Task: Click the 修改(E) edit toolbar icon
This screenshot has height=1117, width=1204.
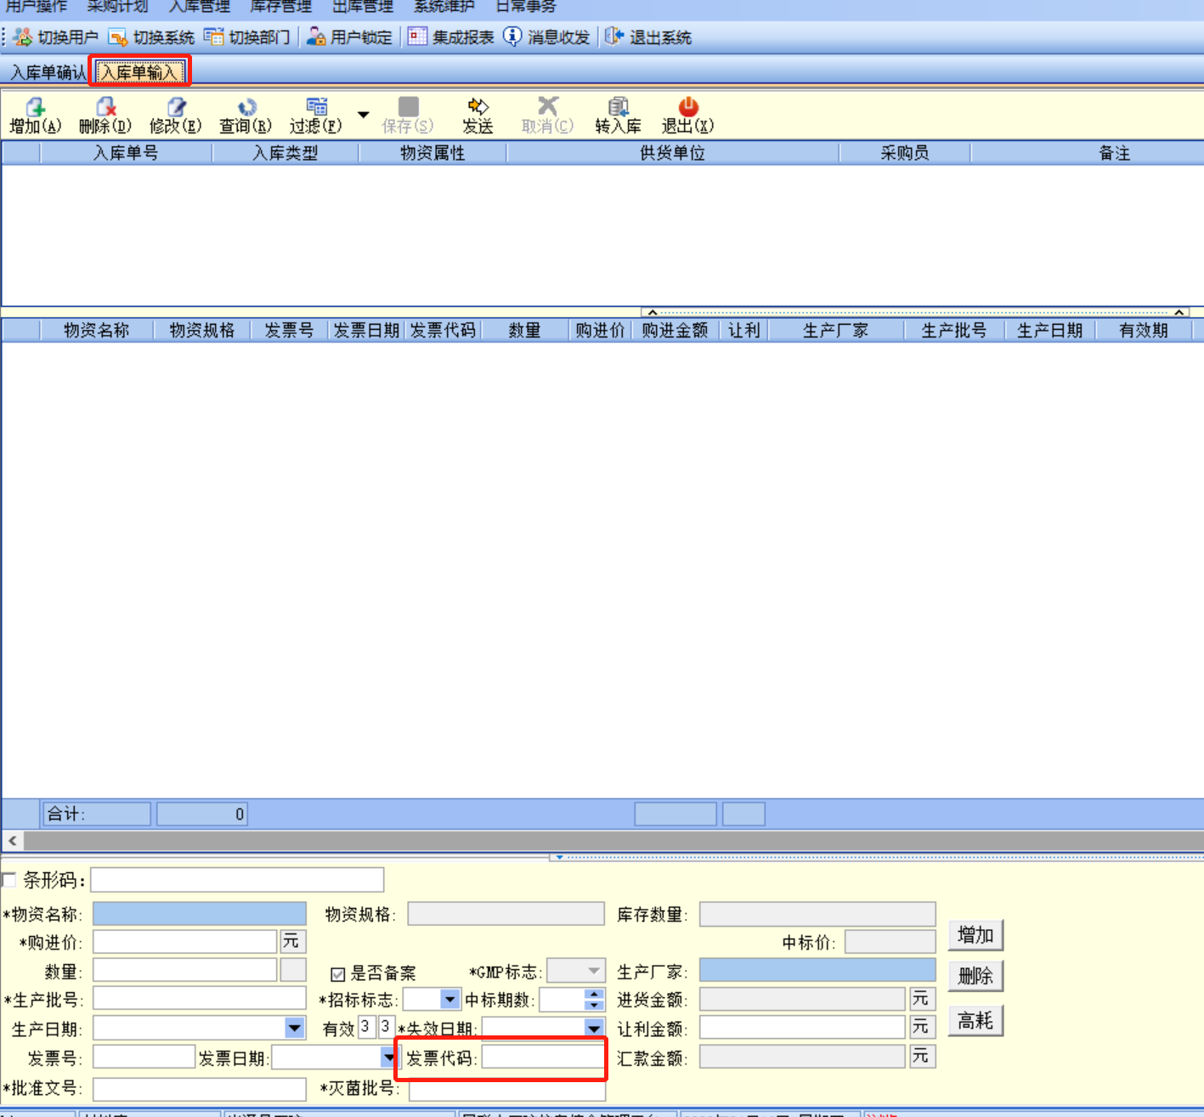Action: tap(176, 107)
